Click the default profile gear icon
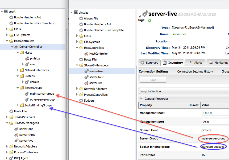 point(27,82)
